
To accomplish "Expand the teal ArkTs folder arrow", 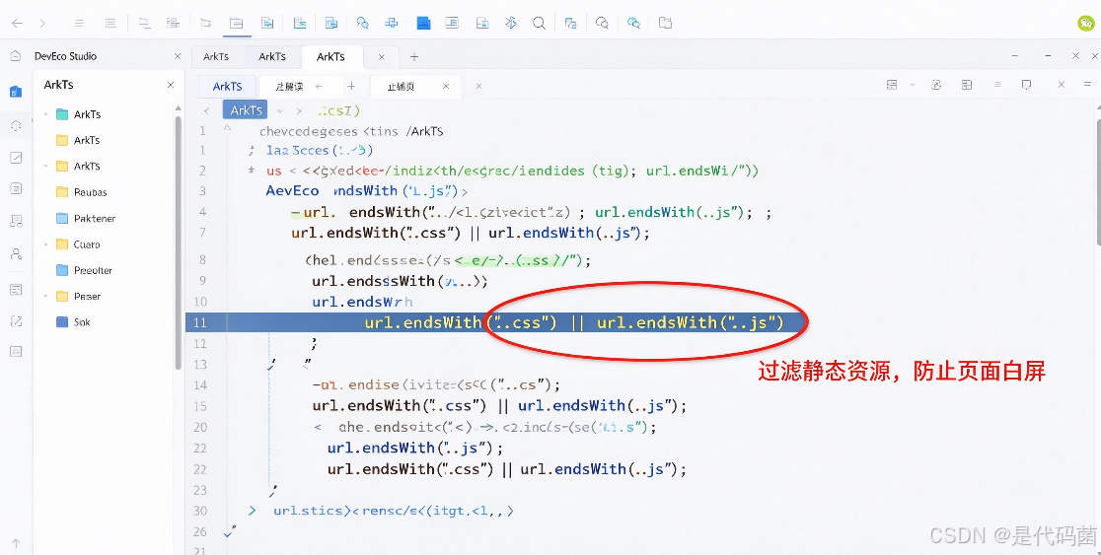I will click(x=46, y=114).
